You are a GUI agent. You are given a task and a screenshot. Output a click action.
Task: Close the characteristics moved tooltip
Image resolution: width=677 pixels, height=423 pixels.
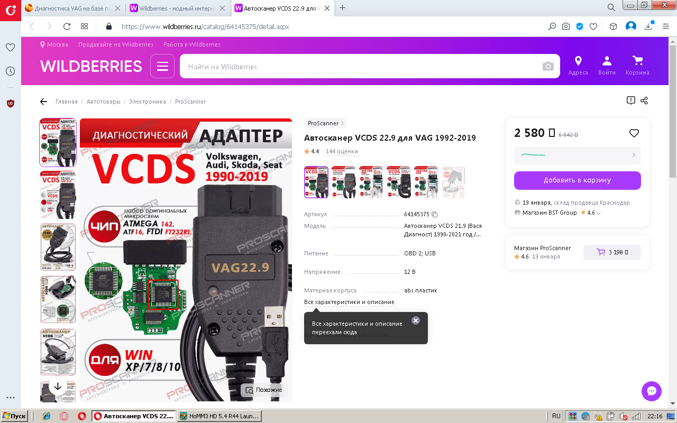416,320
